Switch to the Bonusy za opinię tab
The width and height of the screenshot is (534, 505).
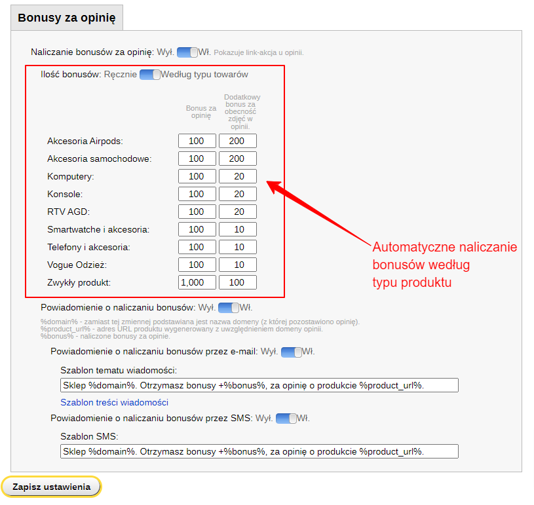[x=67, y=18]
